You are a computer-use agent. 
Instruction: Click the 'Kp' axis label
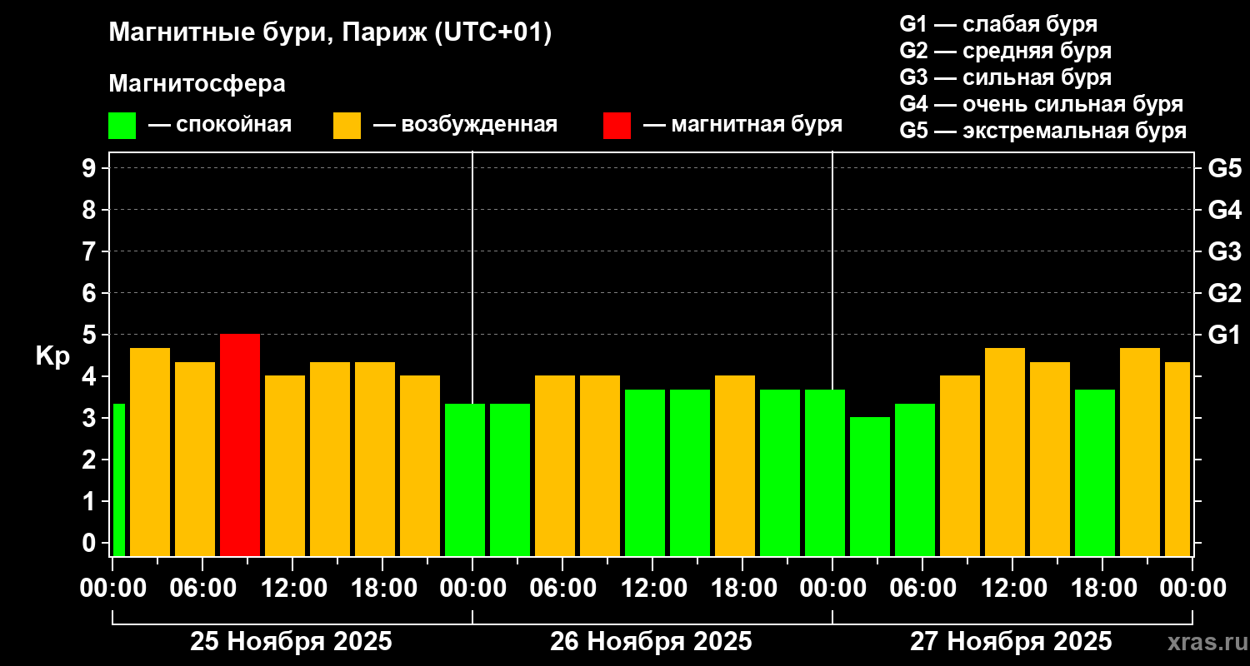(52, 357)
